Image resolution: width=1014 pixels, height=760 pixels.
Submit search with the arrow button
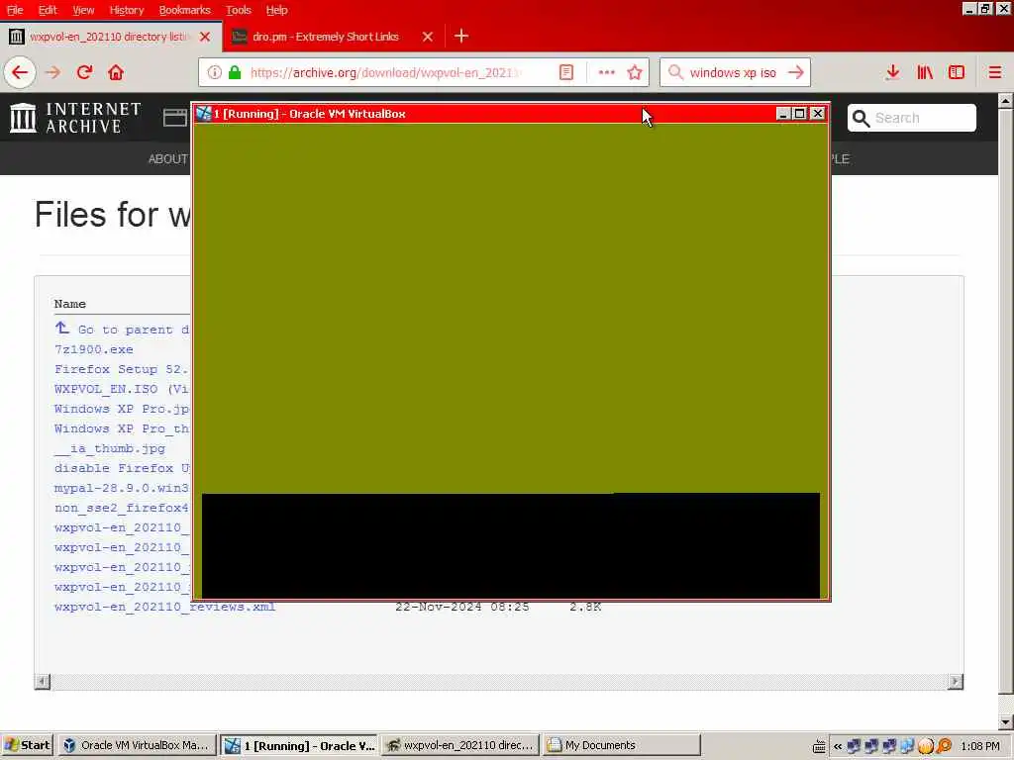click(796, 72)
